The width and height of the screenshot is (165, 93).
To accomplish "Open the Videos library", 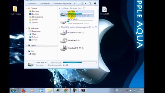I will [34, 40].
